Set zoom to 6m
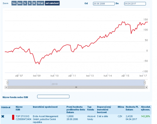157x124 pixels. coord(20,3)
